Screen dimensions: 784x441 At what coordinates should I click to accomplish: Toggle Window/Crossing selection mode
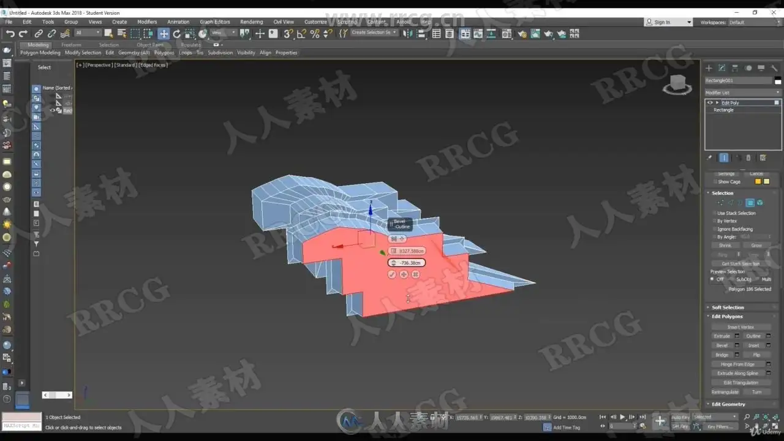148,34
